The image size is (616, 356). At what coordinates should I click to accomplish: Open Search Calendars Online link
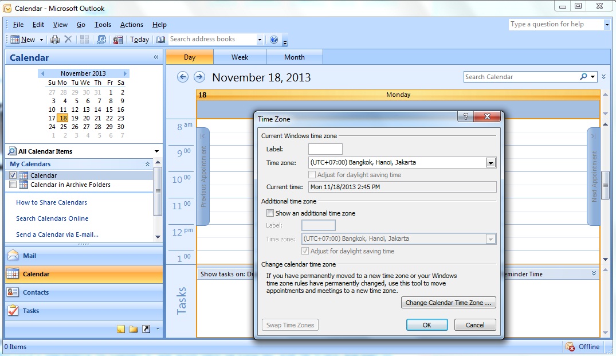[52, 218]
